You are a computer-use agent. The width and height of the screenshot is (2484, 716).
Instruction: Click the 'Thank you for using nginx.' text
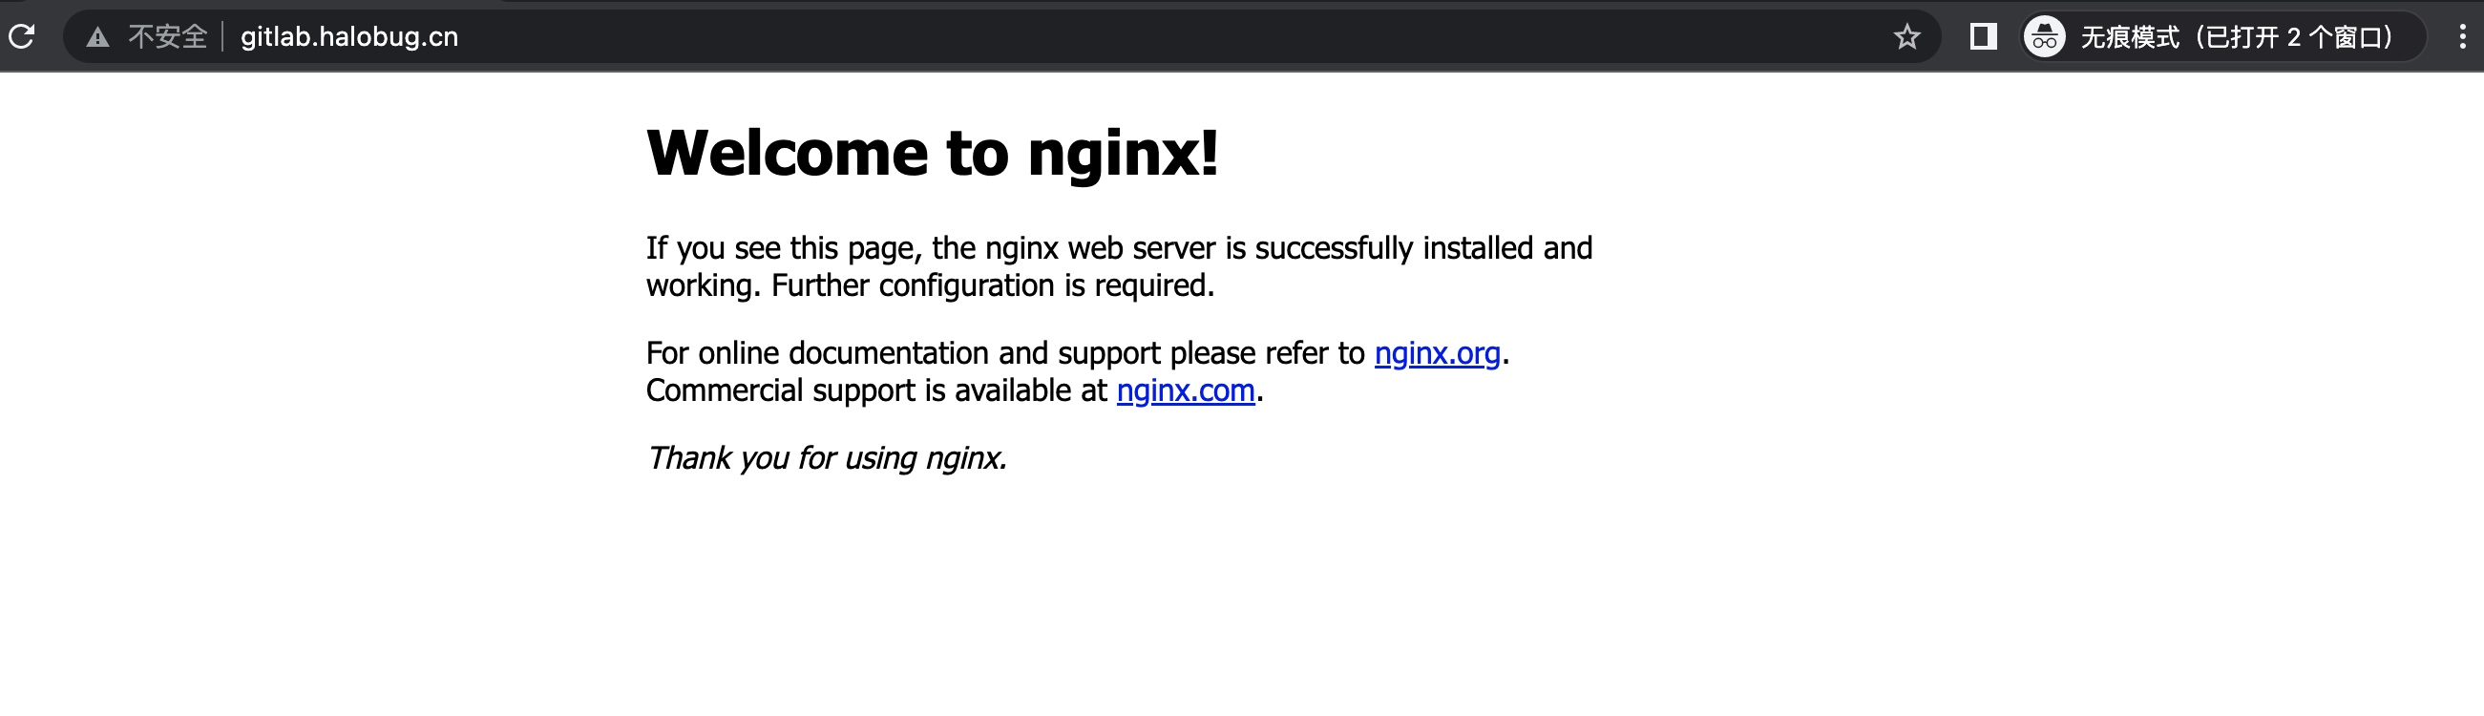827,457
